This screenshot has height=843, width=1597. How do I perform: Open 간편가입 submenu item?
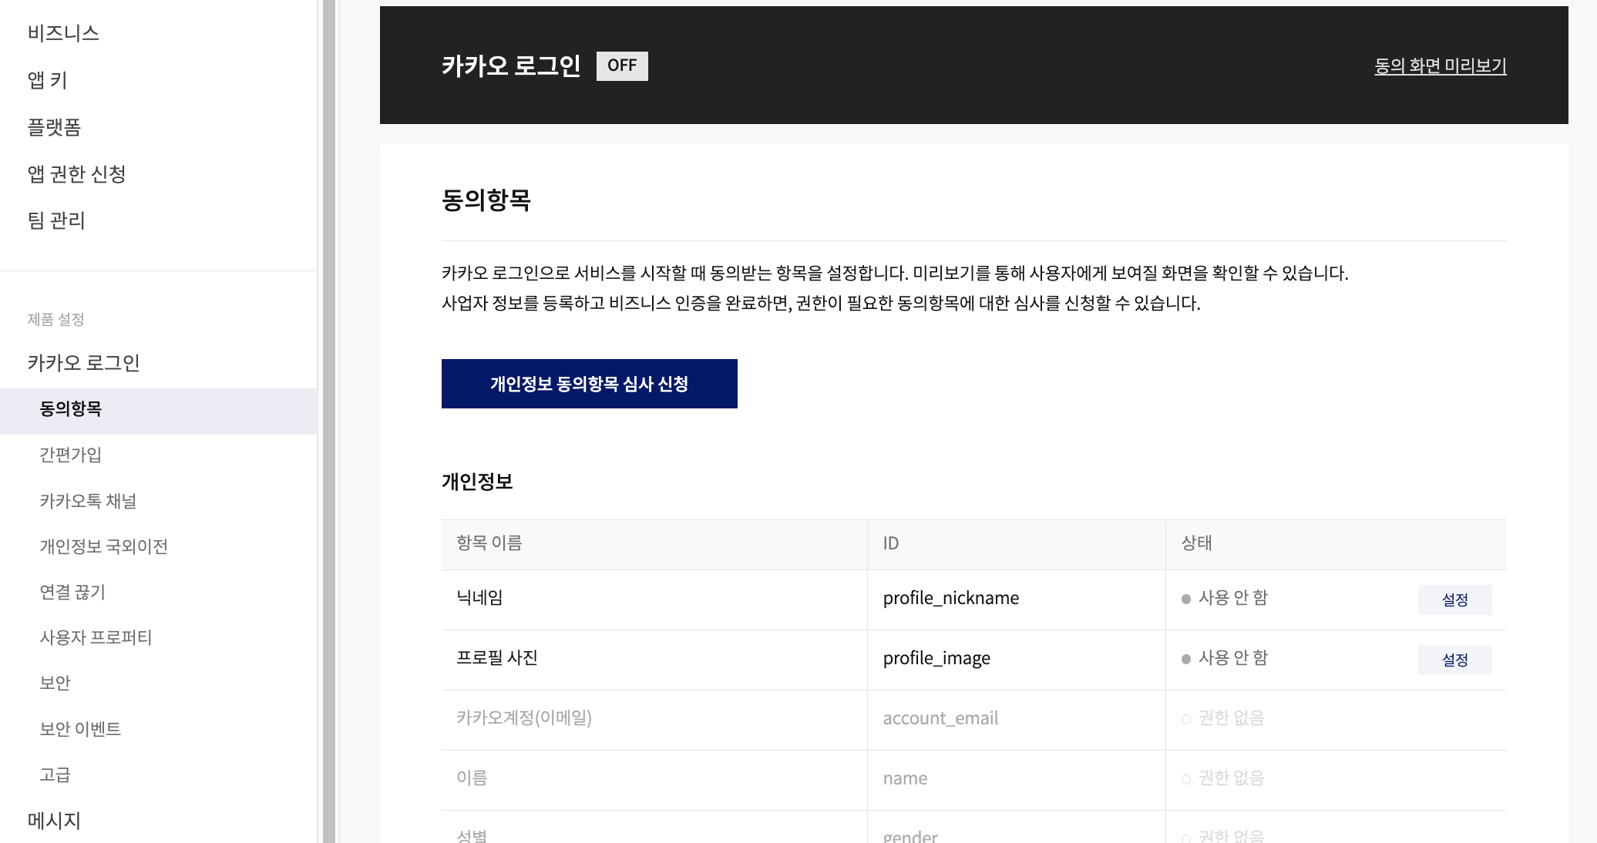(x=71, y=455)
